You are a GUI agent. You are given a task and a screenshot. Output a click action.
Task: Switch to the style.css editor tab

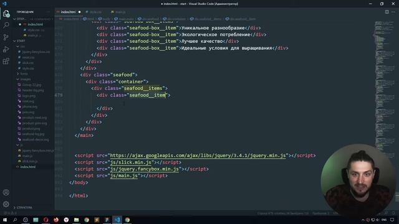95,12
